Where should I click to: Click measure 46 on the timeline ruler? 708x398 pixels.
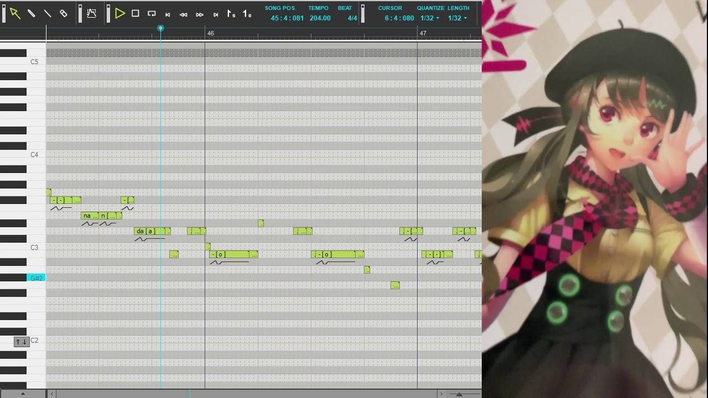coord(211,33)
